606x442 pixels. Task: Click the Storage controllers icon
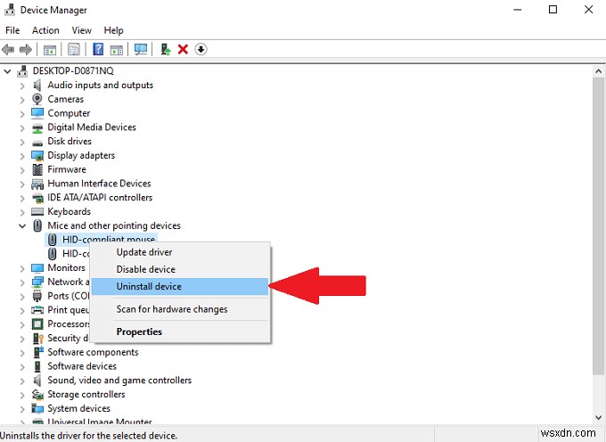[x=37, y=394]
